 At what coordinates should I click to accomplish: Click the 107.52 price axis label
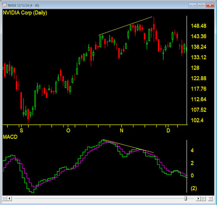coord(198,110)
